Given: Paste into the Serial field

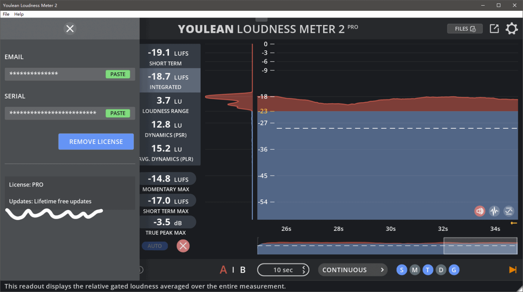Looking at the screenshot, I should pos(118,113).
